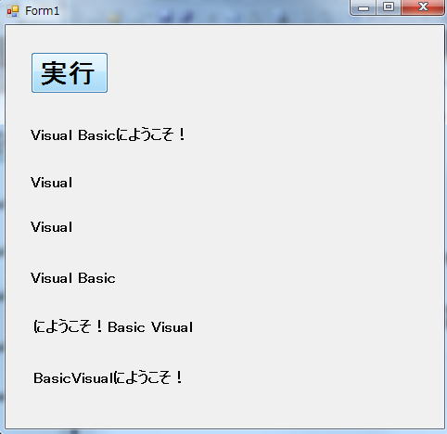Click the 実 character on the run button
447x434 pixels.
(x=54, y=73)
